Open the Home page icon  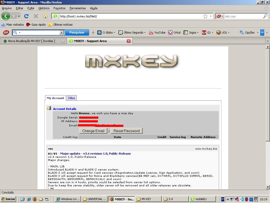tap(45, 16)
